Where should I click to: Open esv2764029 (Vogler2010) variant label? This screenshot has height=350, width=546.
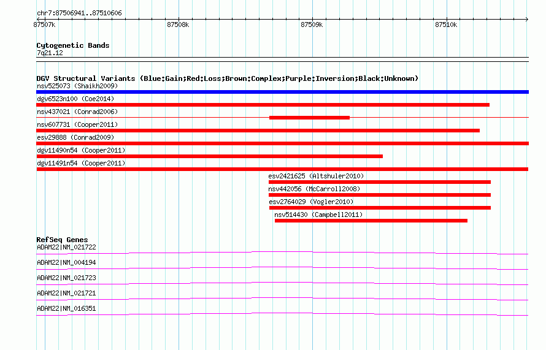(x=311, y=202)
